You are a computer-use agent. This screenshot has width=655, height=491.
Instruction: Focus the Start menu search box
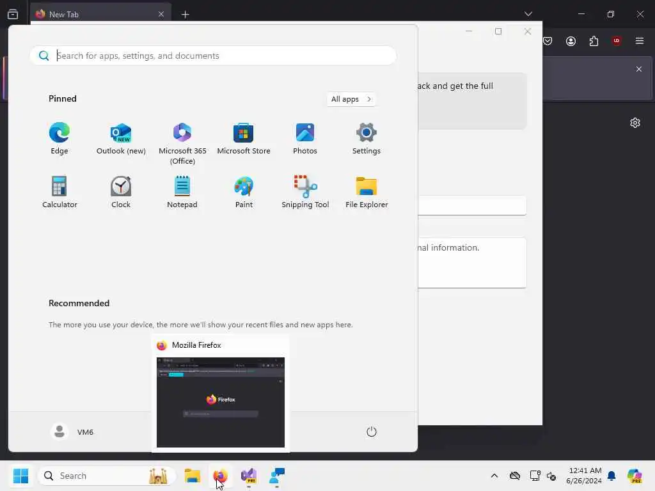point(213,56)
